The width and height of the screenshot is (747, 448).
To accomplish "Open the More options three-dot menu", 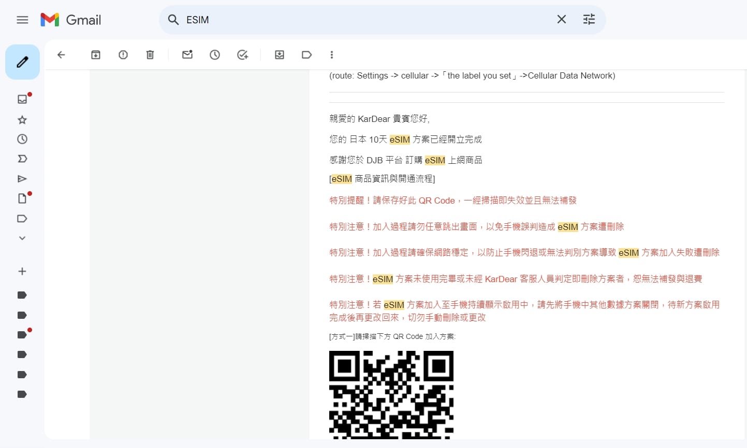I will 332,55.
